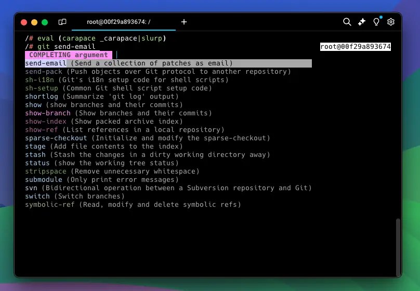Open the settings gear icon
Image resolution: width=420 pixels, height=291 pixels.
[x=391, y=22]
